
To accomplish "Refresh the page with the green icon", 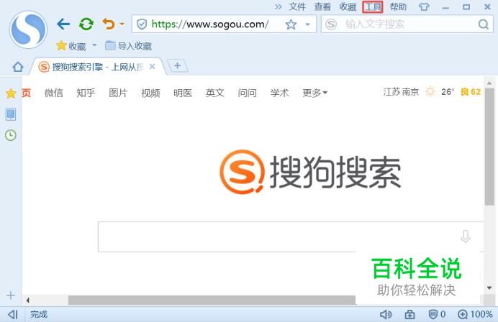I will 86,24.
